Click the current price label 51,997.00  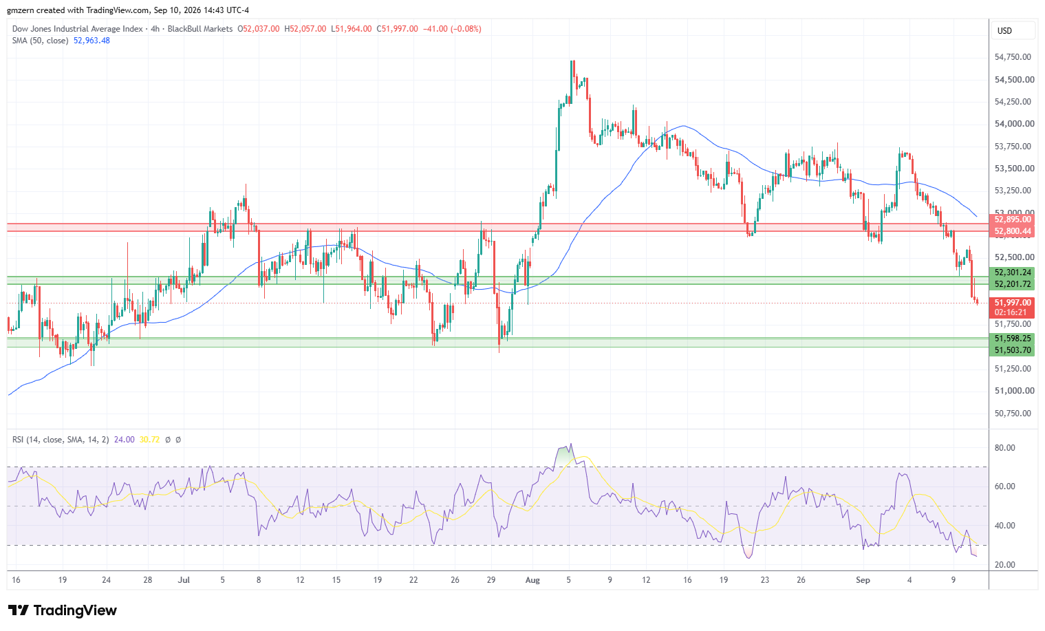click(x=1013, y=303)
